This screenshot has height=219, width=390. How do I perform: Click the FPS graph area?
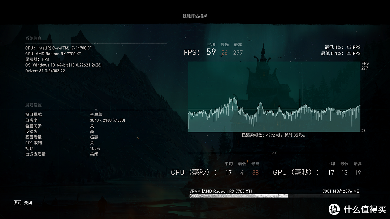pos(274,97)
